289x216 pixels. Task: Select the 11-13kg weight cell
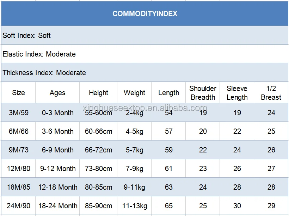point(134,206)
